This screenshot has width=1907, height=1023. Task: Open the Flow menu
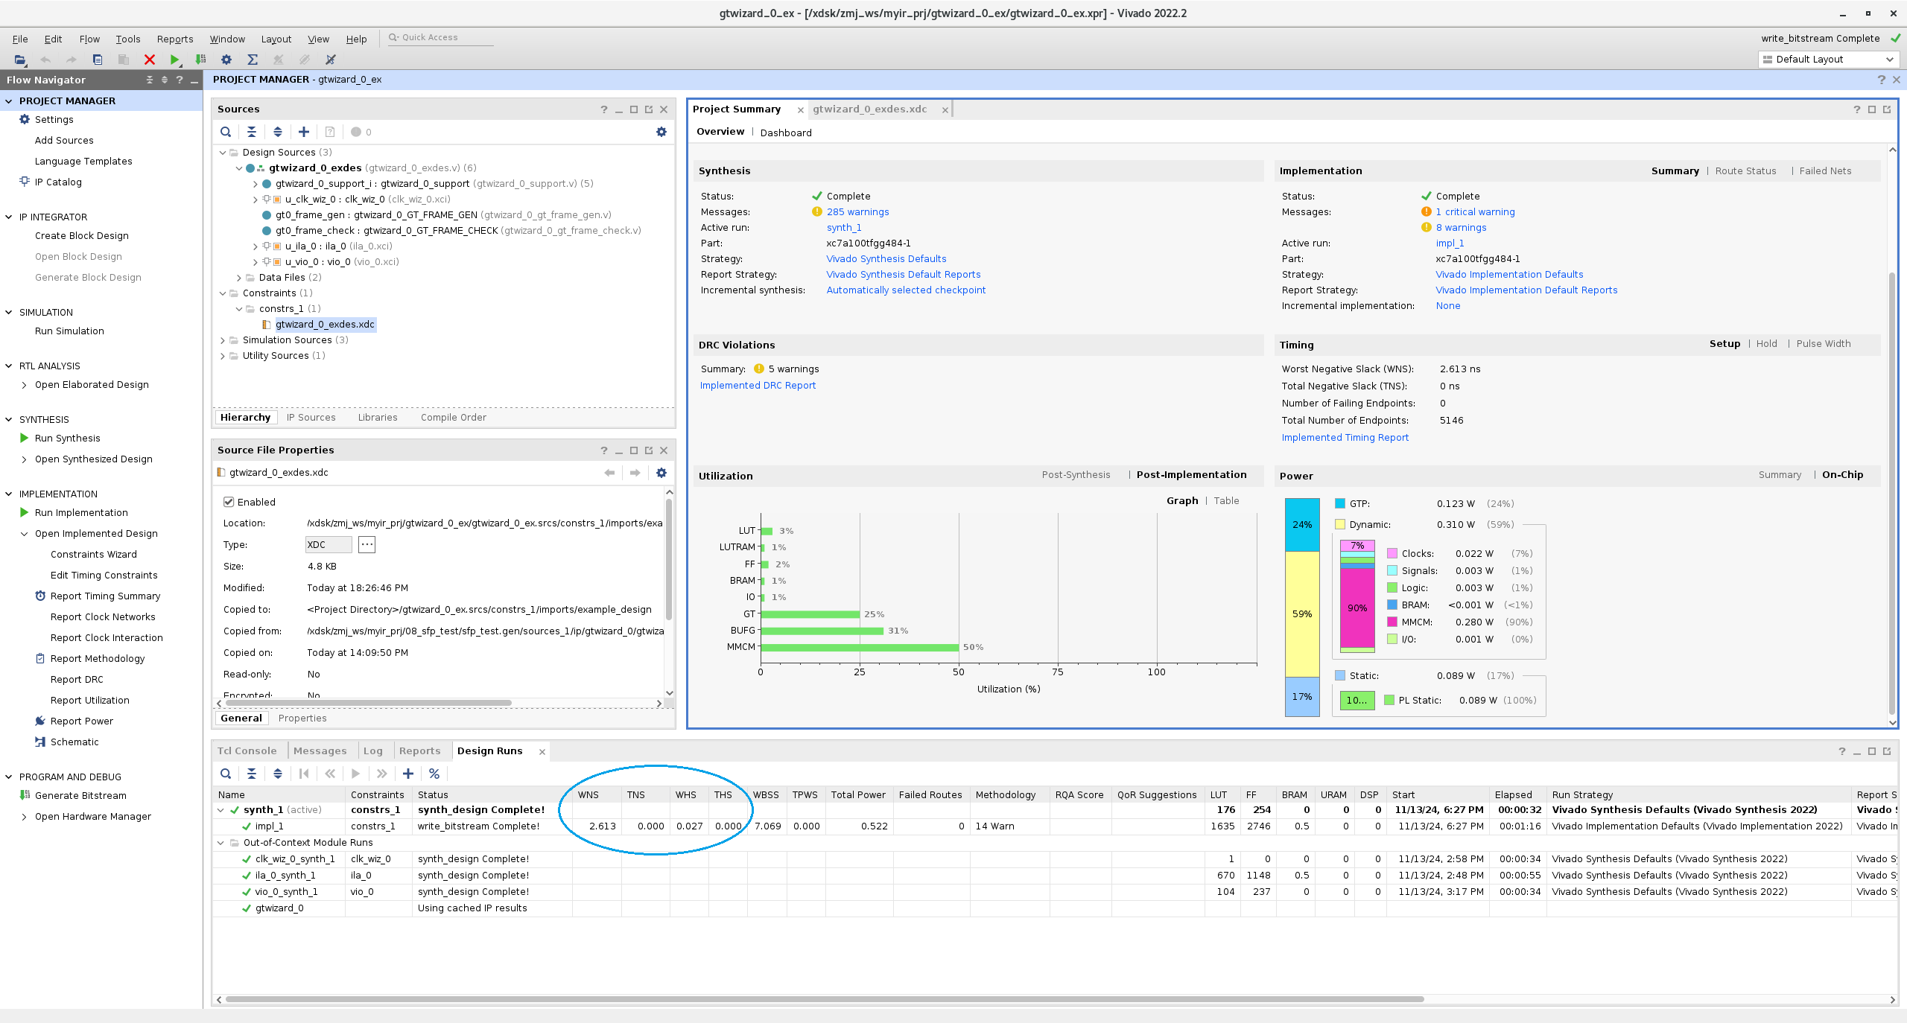pos(89,39)
